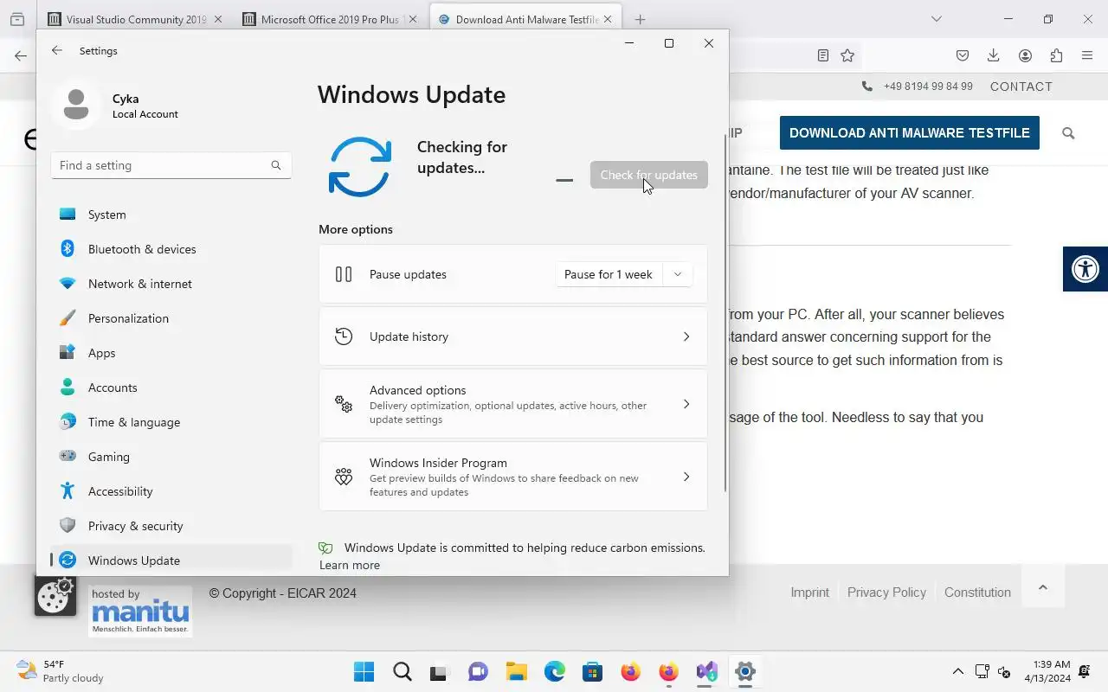
Task: Open clock and date in taskbar
Action: pyautogui.click(x=1047, y=671)
